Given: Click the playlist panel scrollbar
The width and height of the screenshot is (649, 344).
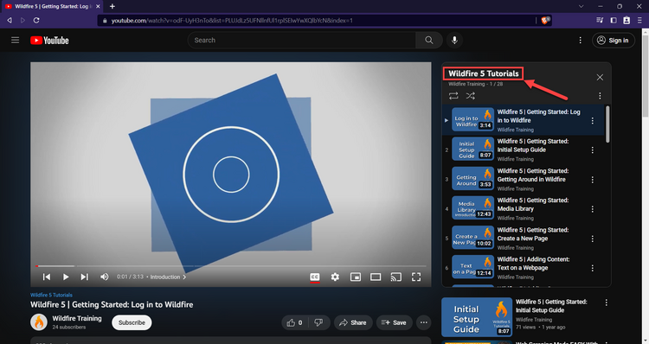Looking at the screenshot, I should pyautogui.click(x=607, y=124).
